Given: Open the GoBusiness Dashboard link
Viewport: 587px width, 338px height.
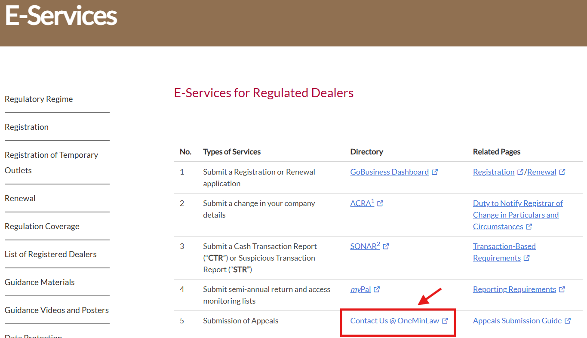Looking at the screenshot, I should pos(389,172).
